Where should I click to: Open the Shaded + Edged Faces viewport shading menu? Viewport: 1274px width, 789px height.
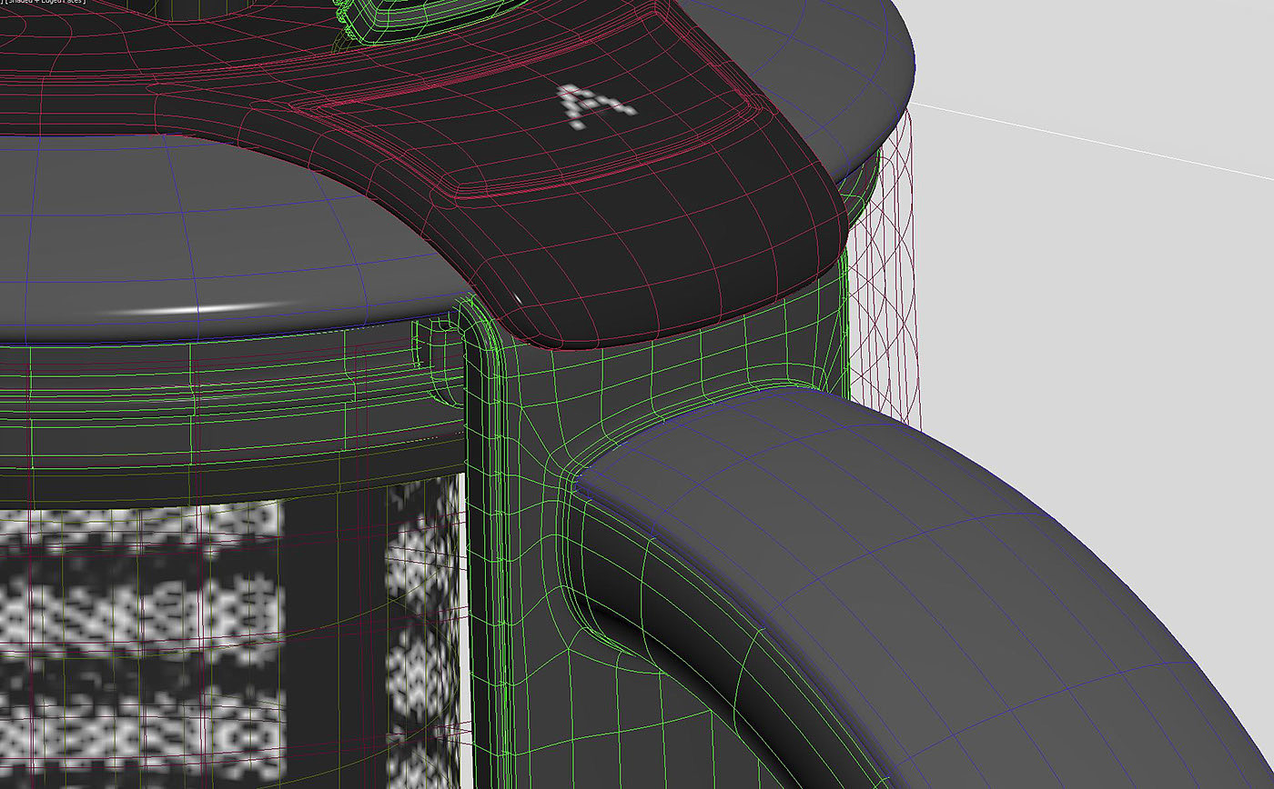[x=45, y=3]
